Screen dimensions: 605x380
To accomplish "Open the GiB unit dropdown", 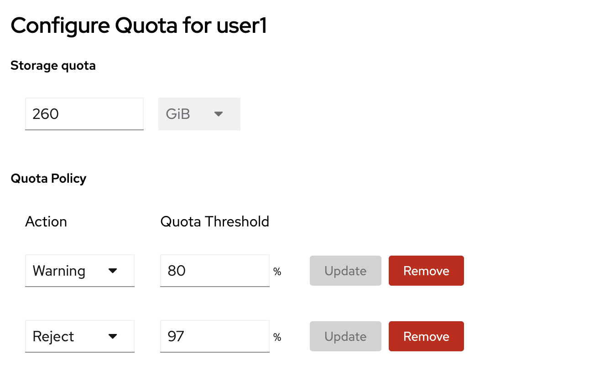I will click(x=199, y=114).
